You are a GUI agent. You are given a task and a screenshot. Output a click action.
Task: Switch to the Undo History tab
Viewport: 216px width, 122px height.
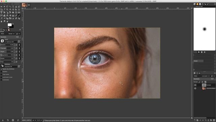(x=6, y=30)
